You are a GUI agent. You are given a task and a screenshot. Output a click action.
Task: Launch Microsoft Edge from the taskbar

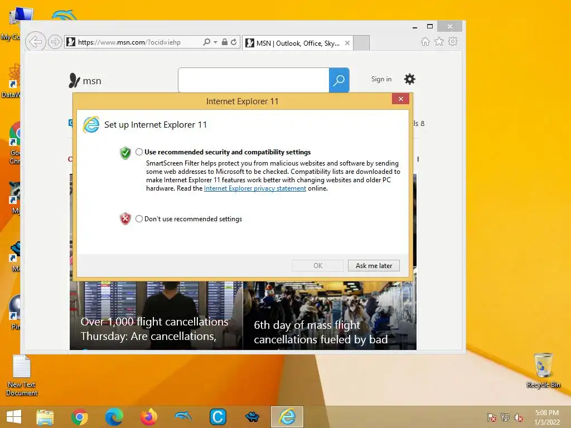[114, 417]
